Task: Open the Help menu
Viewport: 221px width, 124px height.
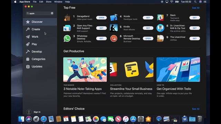Action: (67, 2)
